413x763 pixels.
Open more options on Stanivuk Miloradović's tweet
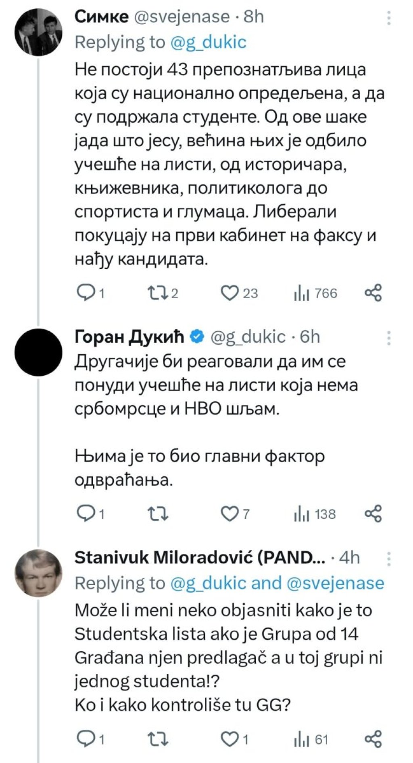coord(389,559)
